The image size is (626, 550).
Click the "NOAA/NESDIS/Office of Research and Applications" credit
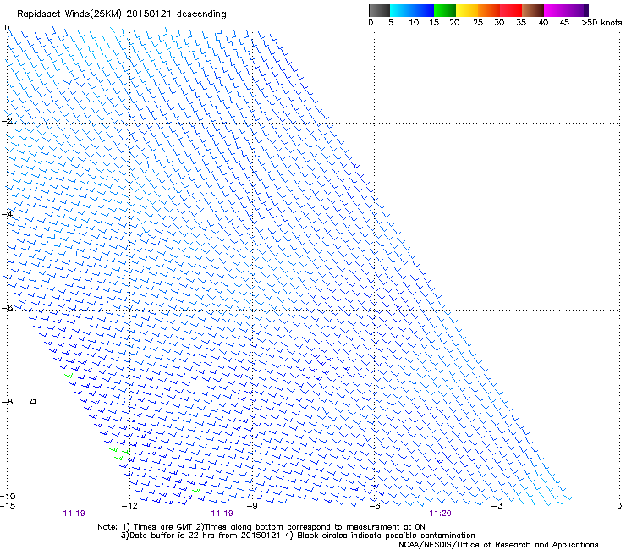pos(498,545)
